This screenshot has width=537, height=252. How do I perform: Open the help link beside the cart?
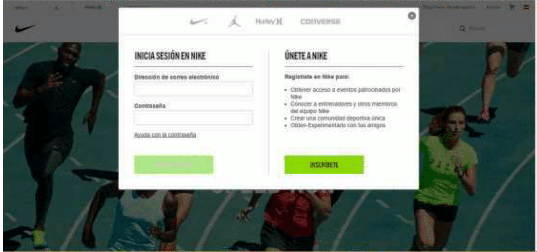(493, 7)
